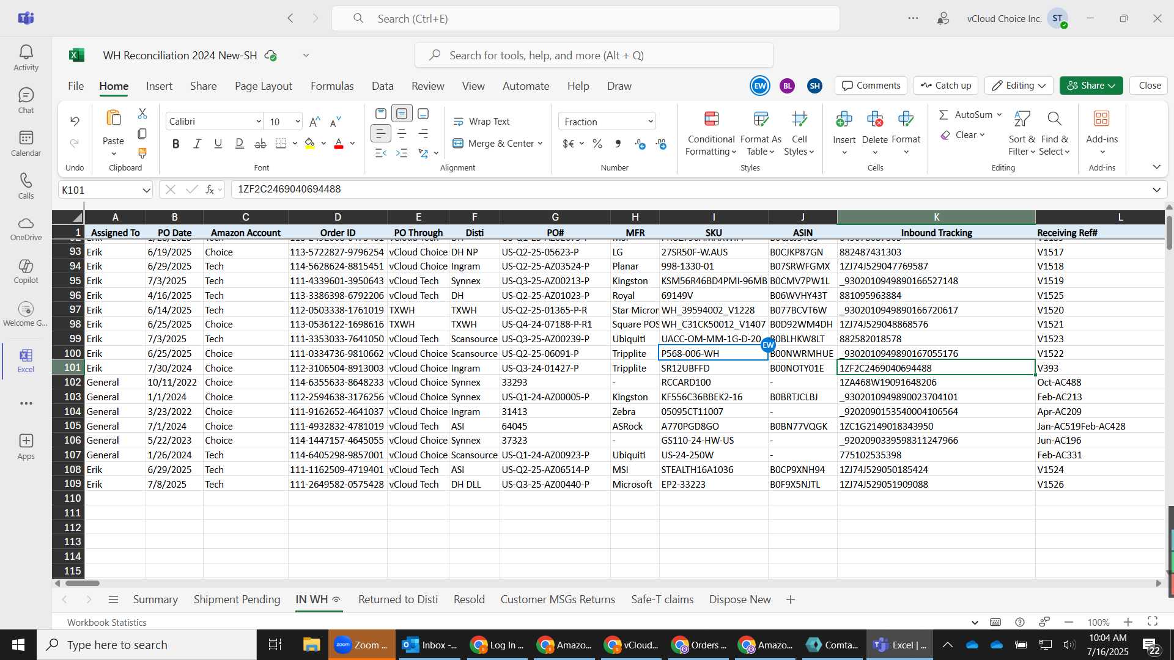Toggle align left
1174x660 pixels.
(380, 133)
